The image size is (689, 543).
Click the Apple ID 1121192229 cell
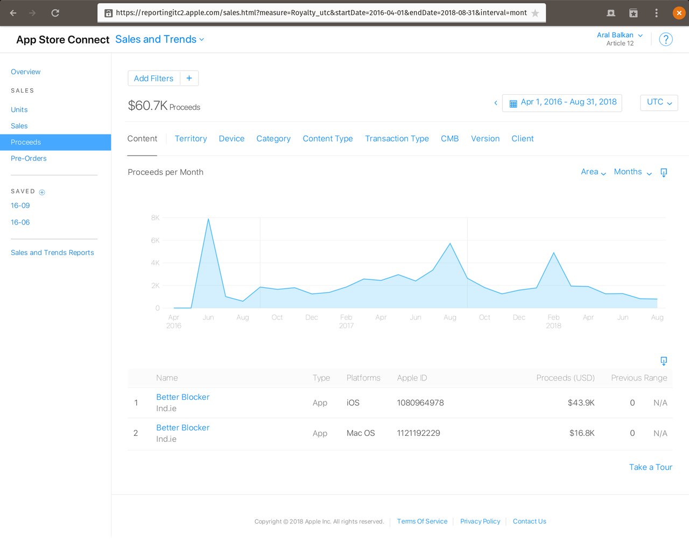coord(419,433)
